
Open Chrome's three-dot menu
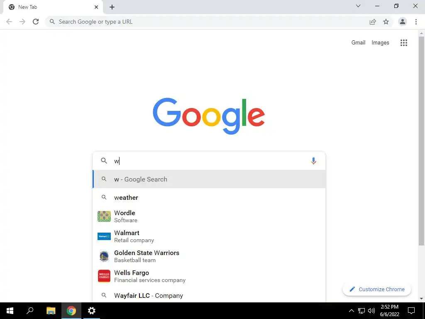click(x=416, y=22)
